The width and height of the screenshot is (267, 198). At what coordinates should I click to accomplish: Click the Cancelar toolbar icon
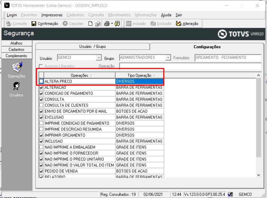pyautogui.click(x=65, y=23)
